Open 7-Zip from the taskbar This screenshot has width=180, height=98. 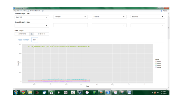pyautogui.click(x=66, y=92)
